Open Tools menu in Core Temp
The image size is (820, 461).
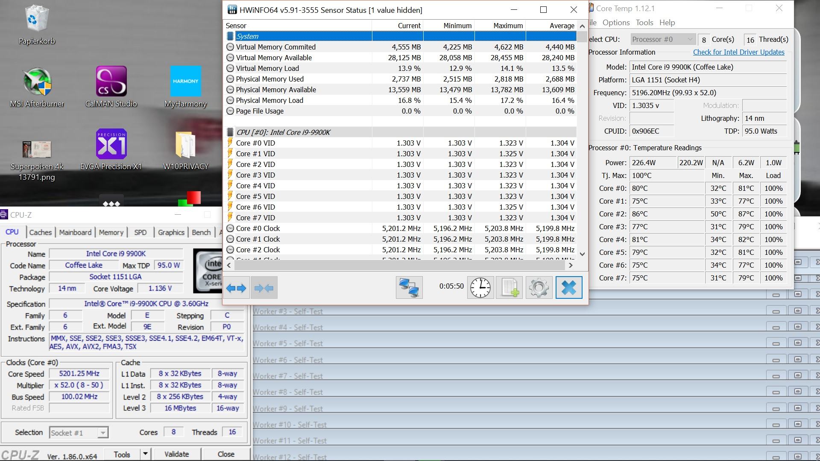point(644,23)
